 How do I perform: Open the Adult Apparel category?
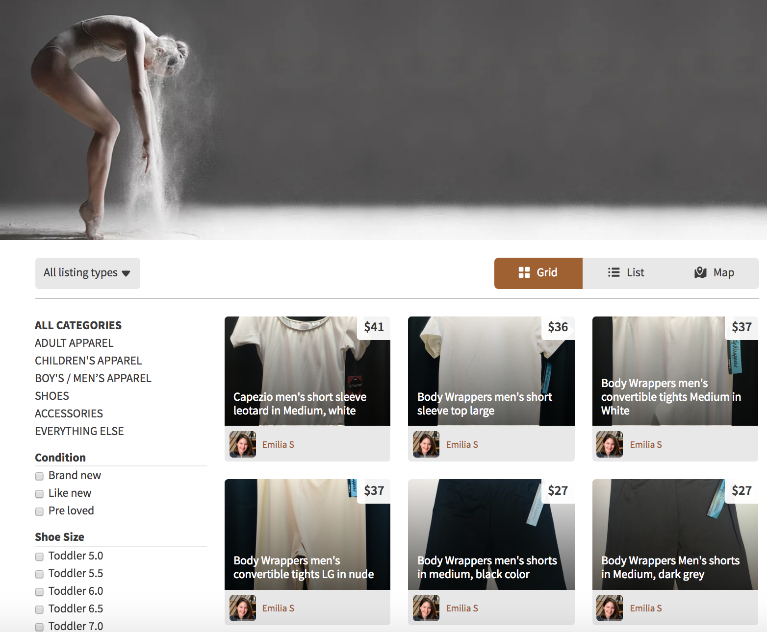tap(74, 343)
